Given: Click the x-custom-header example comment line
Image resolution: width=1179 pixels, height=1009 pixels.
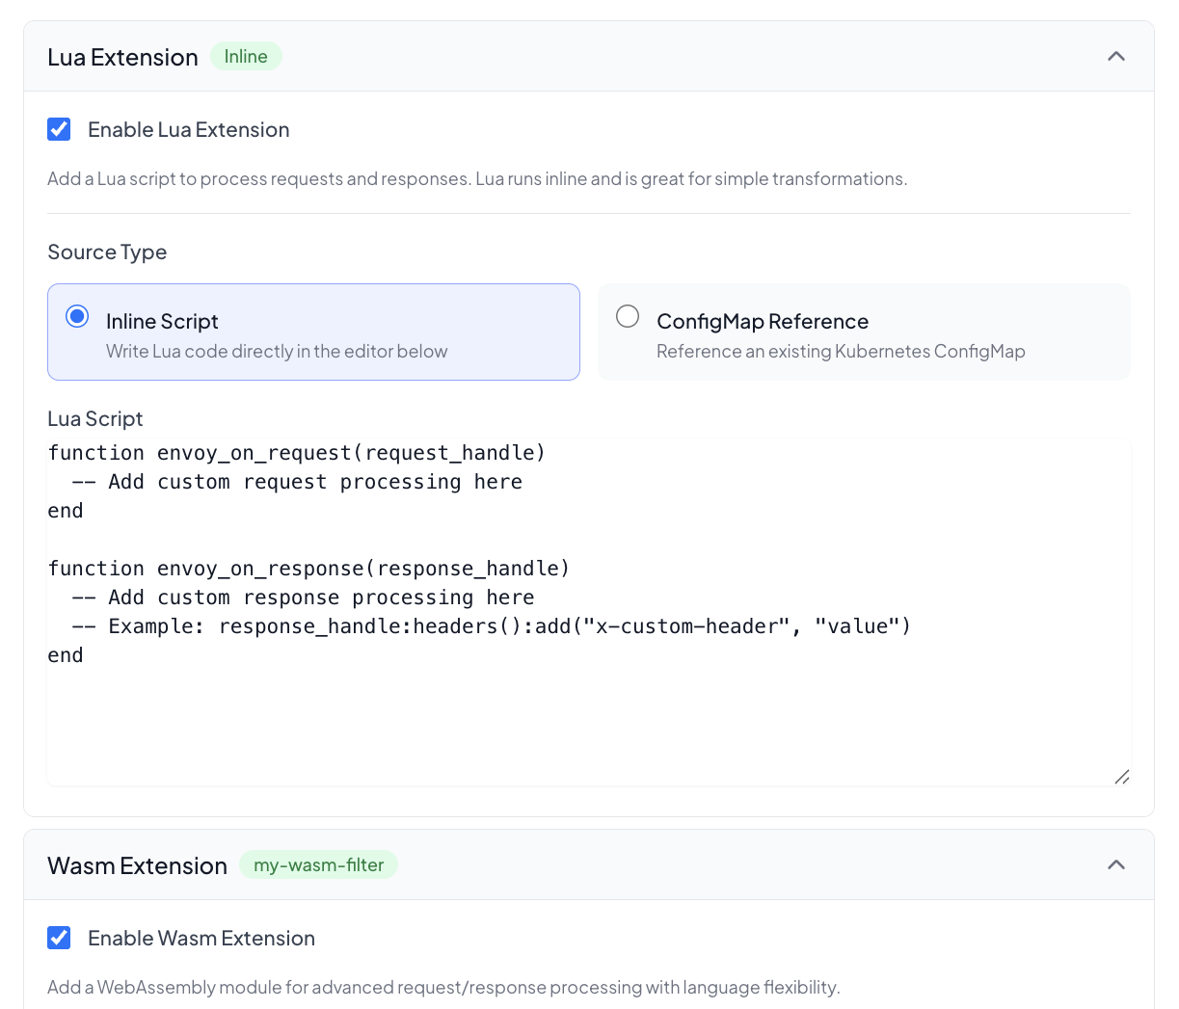Looking at the screenshot, I should coord(492,626).
